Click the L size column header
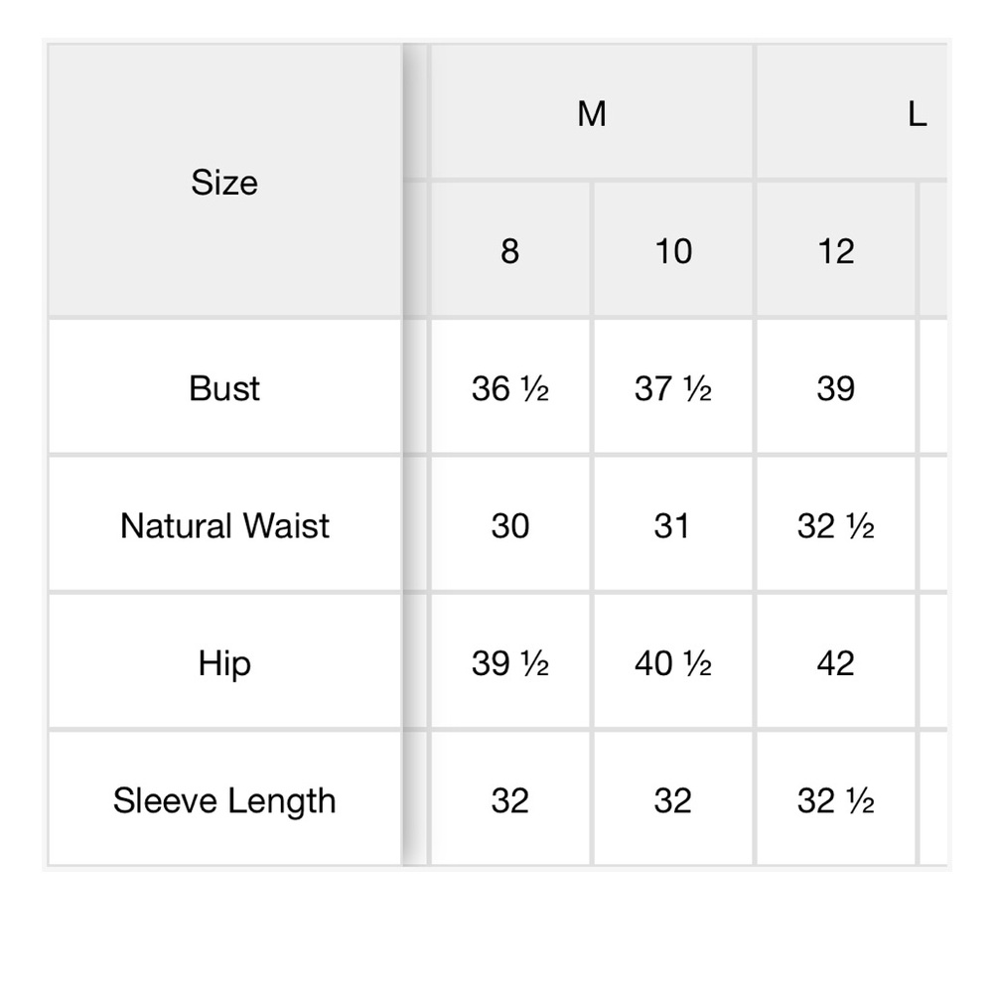 click(852, 112)
